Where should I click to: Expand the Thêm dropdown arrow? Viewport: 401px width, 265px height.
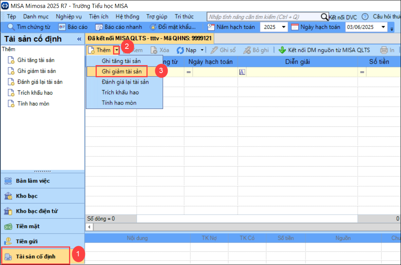point(116,50)
